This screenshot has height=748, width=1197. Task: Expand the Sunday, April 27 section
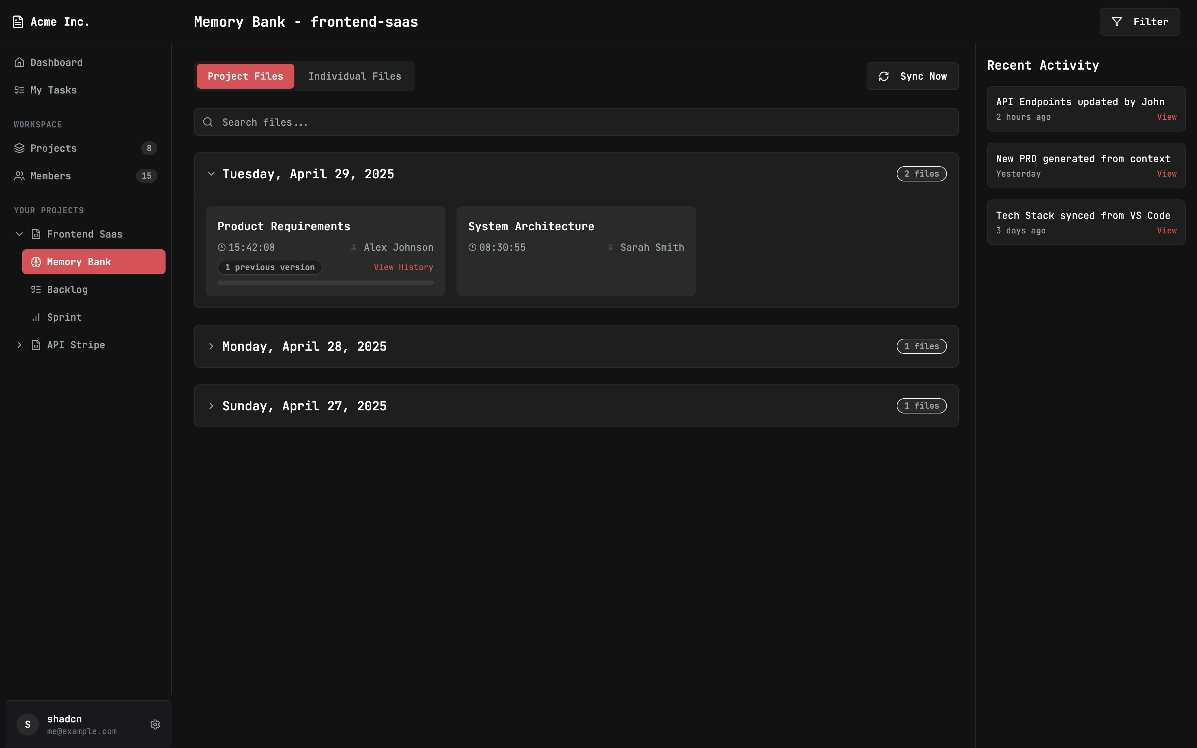point(211,406)
